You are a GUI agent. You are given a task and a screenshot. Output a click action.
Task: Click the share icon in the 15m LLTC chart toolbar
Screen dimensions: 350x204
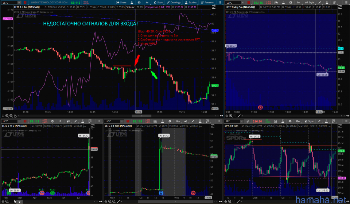155,121
